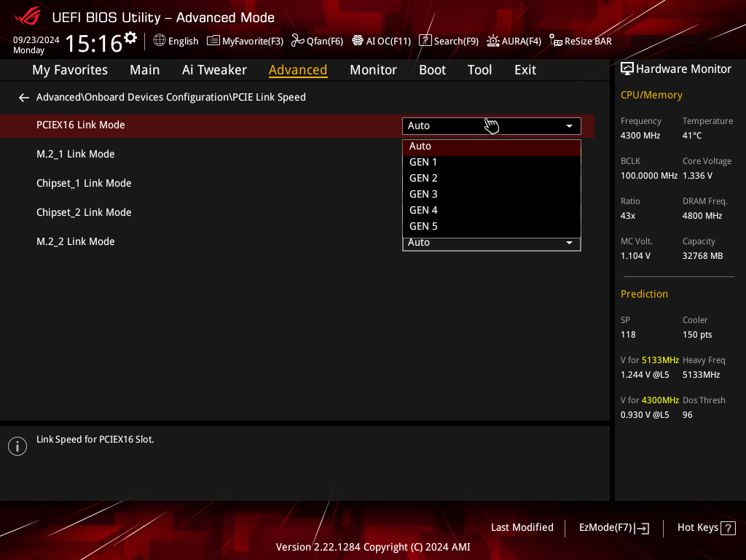Click Cooler value 150 pts

(x=697, y=335)
